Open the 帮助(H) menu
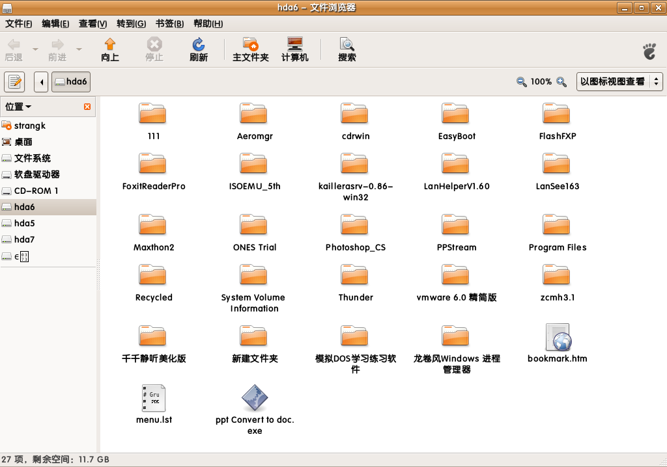The height and width of the screenshot is (467, 667). 208,24
